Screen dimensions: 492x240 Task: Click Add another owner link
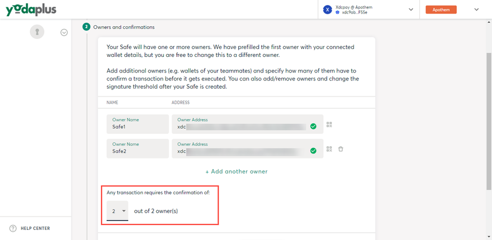pyautogui.click(x=236, y=171)
